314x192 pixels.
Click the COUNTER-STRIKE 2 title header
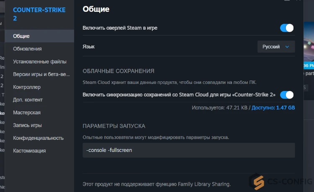pos(39,14)
